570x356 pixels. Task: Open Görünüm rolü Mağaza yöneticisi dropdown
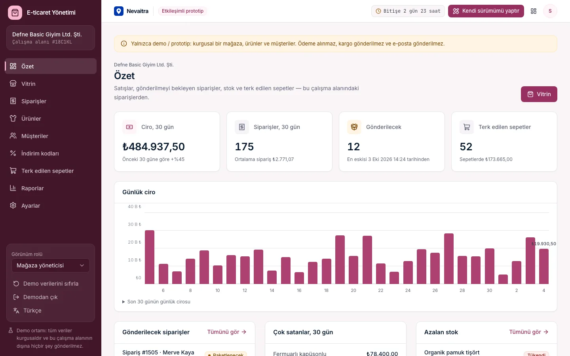[51, 265]
